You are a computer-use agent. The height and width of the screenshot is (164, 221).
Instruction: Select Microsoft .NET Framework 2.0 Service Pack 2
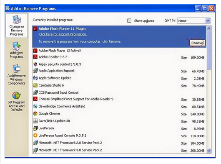(119, 143)
